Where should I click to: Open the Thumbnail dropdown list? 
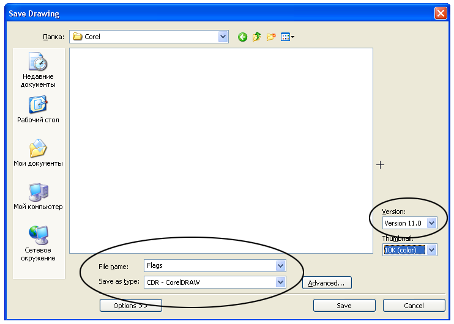432,250
